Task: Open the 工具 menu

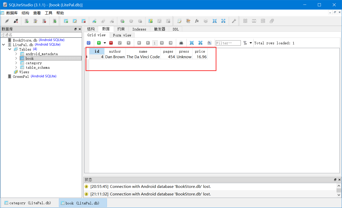Action: (49, 13)
